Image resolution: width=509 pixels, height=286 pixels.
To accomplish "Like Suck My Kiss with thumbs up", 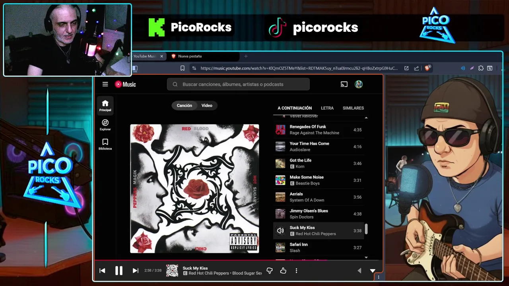I will tap(283, 271).
